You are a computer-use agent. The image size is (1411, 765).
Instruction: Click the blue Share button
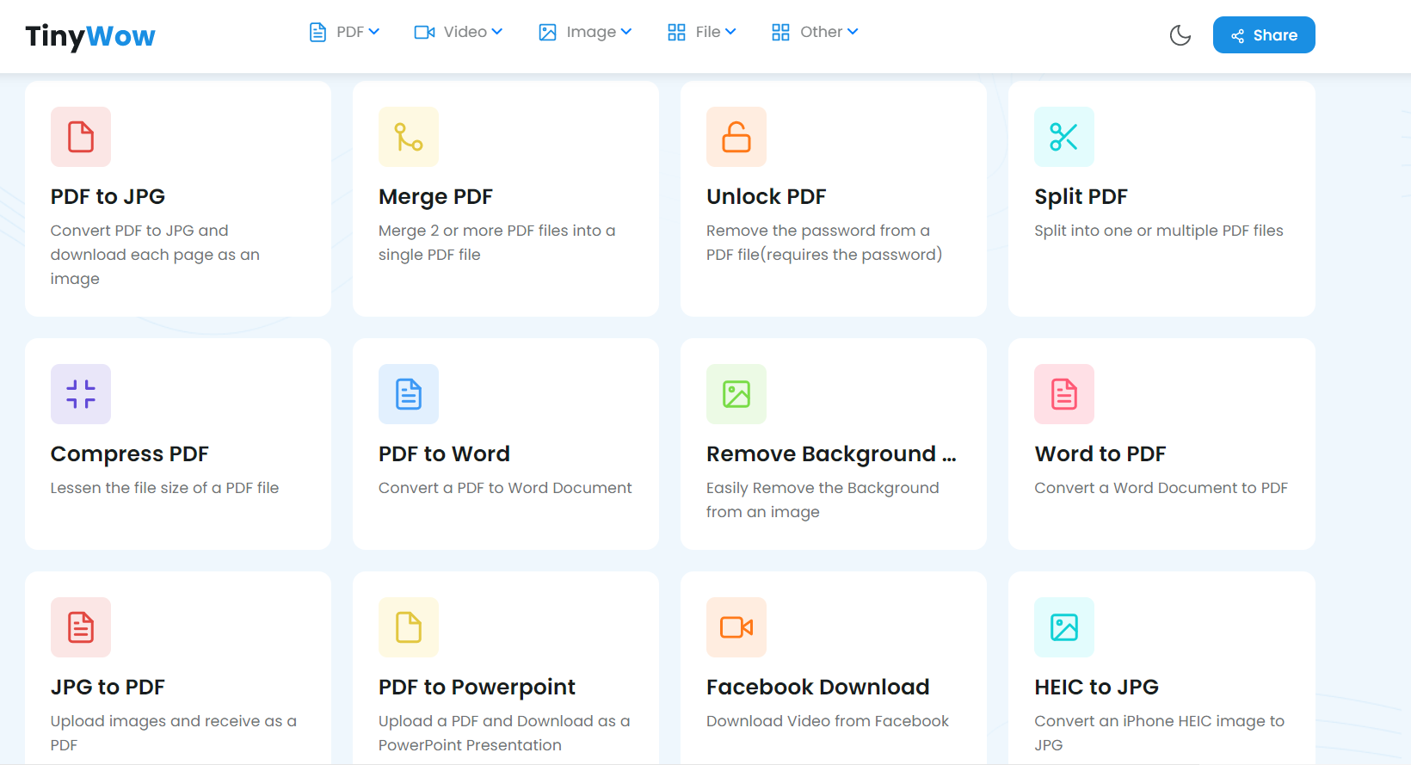[1264, 35]
